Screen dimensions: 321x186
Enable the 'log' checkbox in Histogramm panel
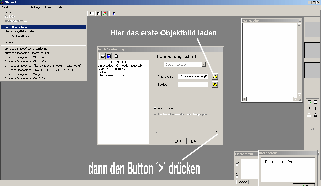[x=237, y=165]
